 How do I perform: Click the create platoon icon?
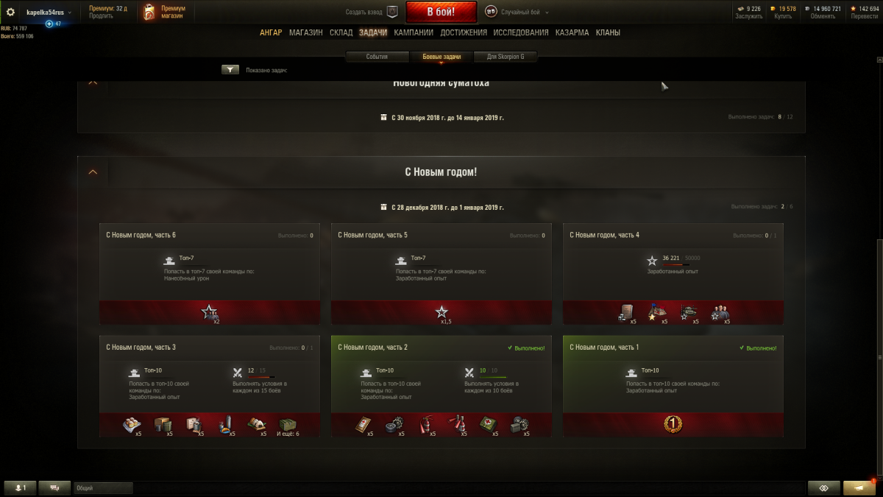[x=392, y=12]
